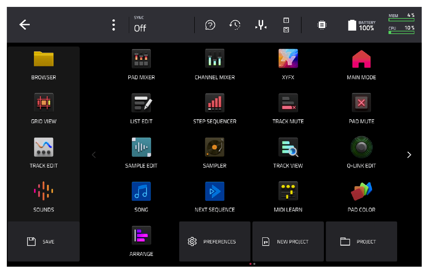Open the help question-mark icon
The height and width of the screenshot is (274, 429).
click(x=210, y=25)
